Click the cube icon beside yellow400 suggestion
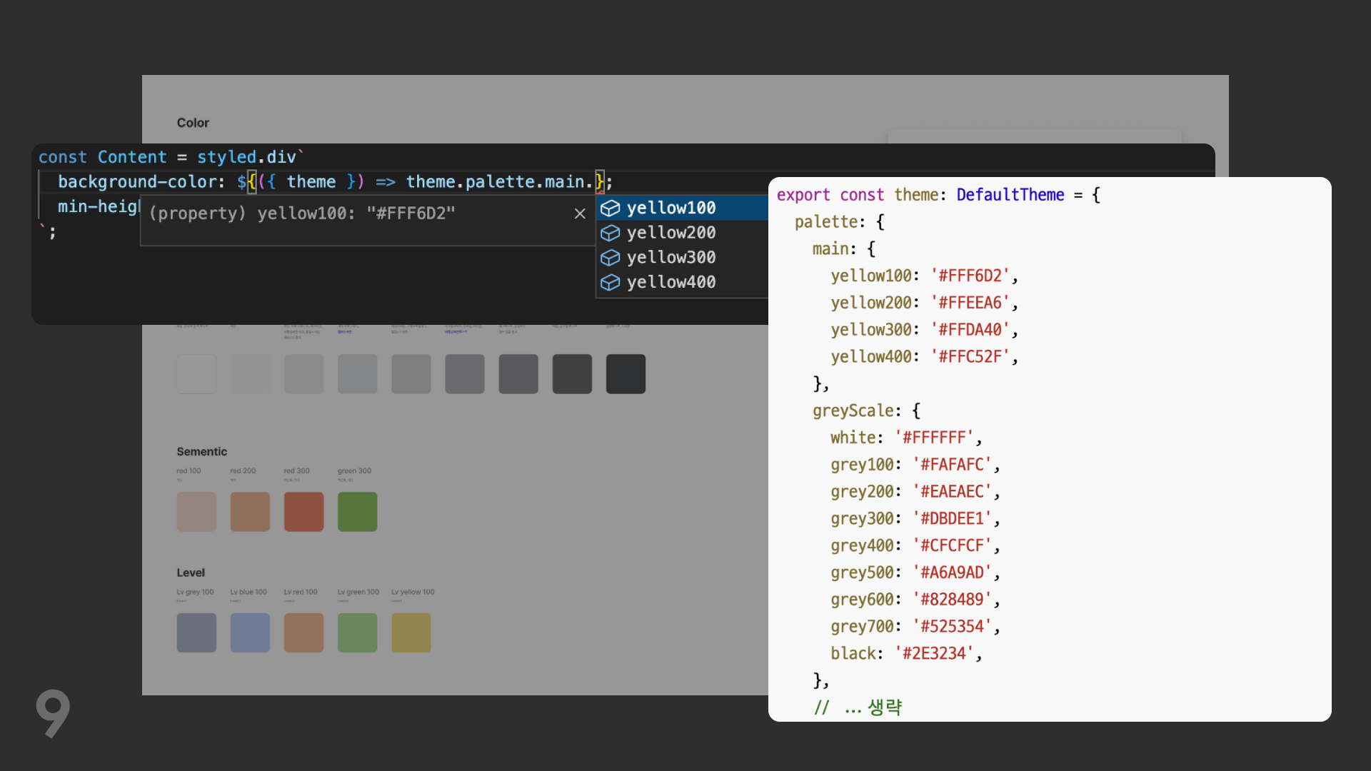This screenshot has height=771, width=1371. tap(610, 282)
